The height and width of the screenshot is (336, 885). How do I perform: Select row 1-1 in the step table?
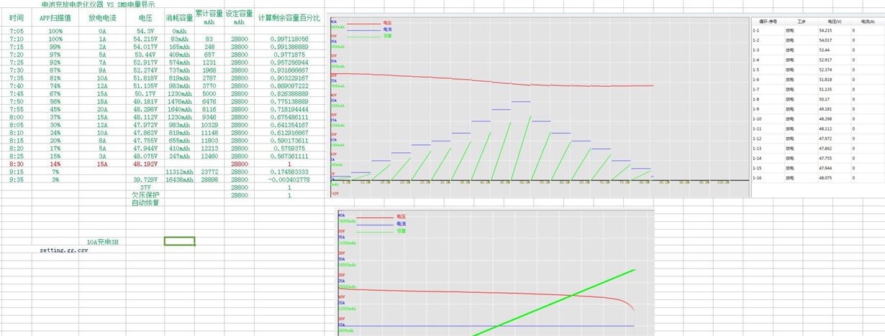817,31
